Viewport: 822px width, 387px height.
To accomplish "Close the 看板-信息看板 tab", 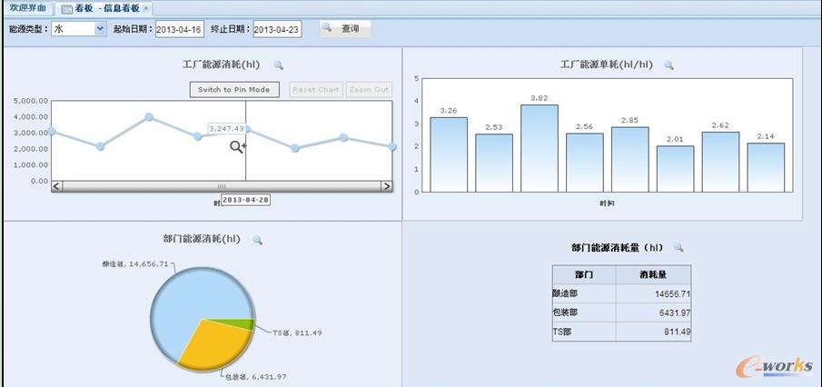I will click(x=147, y=8).
